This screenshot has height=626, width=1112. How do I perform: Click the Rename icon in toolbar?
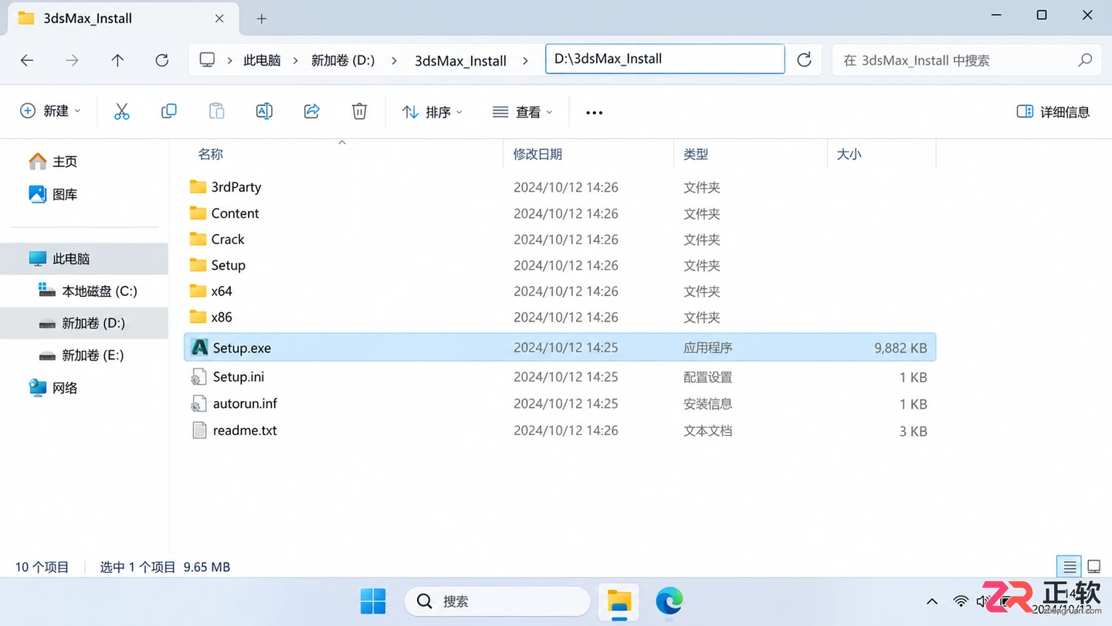tap(264, 111)
